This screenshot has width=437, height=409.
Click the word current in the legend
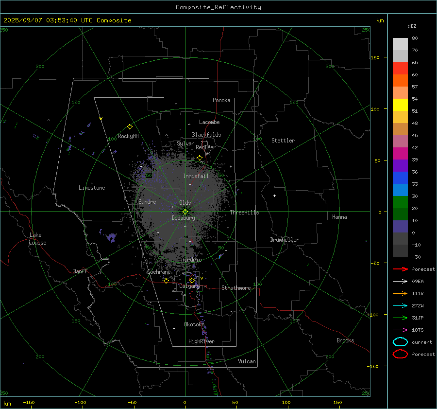tap(422, 342)
